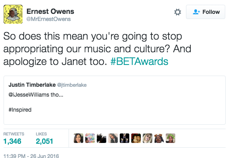Click the #Inspired hashtag text
The image size is (230, 158).
click(20, 110)
